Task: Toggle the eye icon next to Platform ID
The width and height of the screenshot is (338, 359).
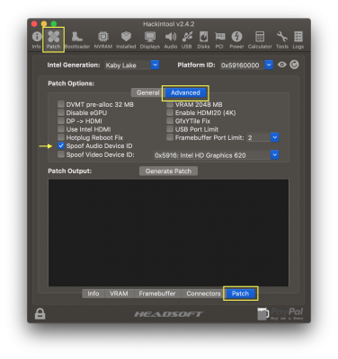Action: [282, 65]
